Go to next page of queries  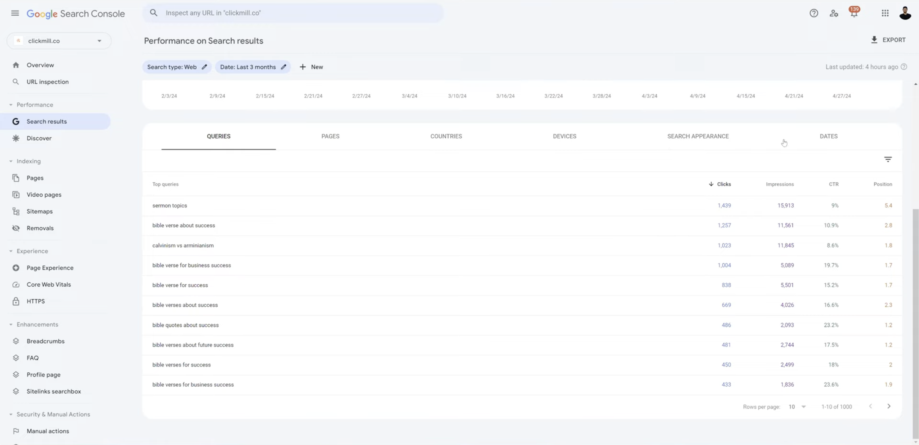(x=889, y=406)
